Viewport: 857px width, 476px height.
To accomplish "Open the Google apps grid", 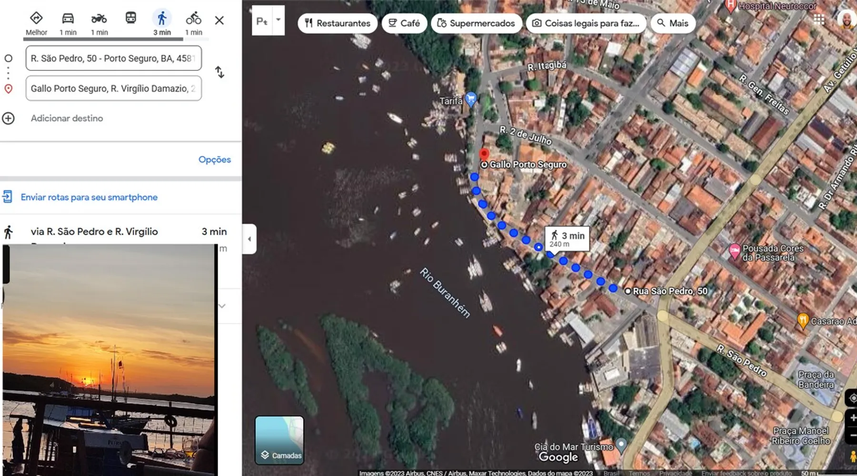I will tap(819, 20).
